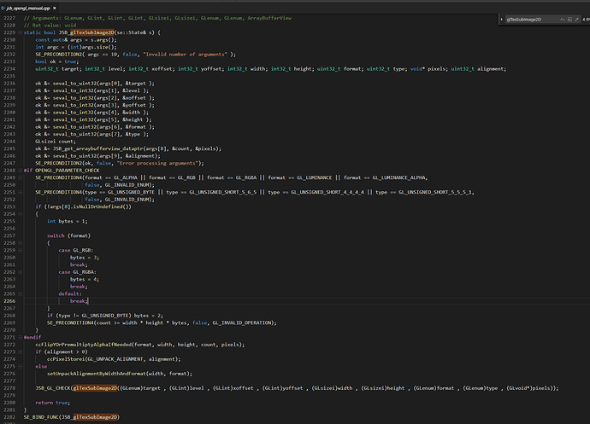Click line number 2266 in the gutter
Screen dimensions: 590x424
(x=9, y=301)
